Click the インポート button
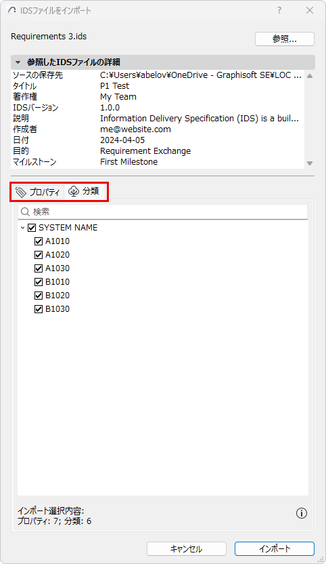 click(x=275, y=549)
